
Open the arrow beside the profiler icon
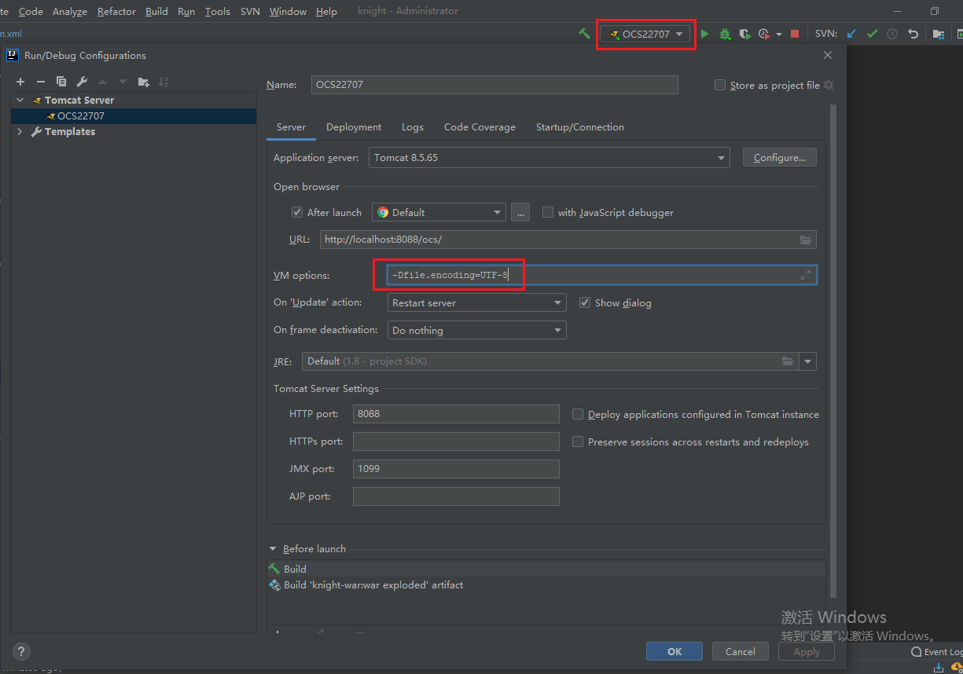click(x=779, y=35)
